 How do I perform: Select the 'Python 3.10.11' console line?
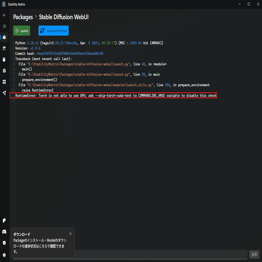89,43
